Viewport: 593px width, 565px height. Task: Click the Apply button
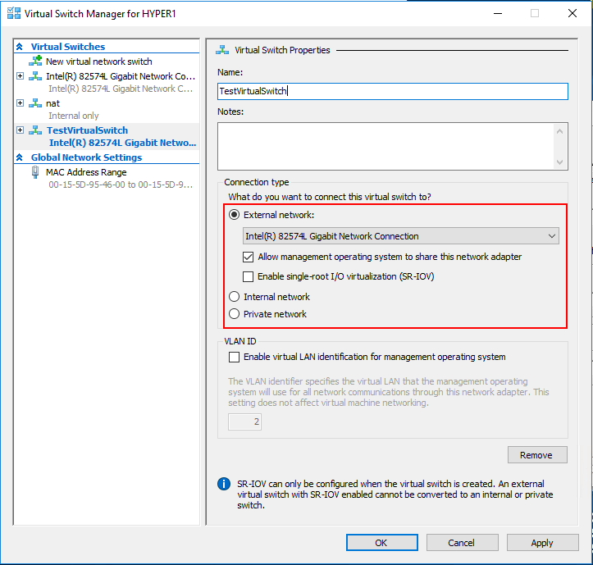coord(543,543)
